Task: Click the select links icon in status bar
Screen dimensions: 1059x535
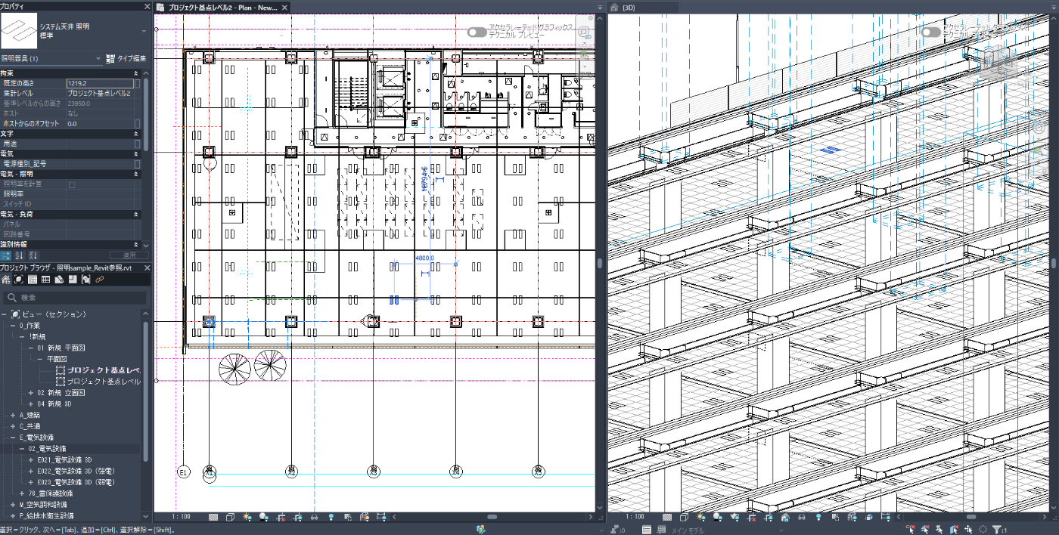Action: [x=910, y=530]
